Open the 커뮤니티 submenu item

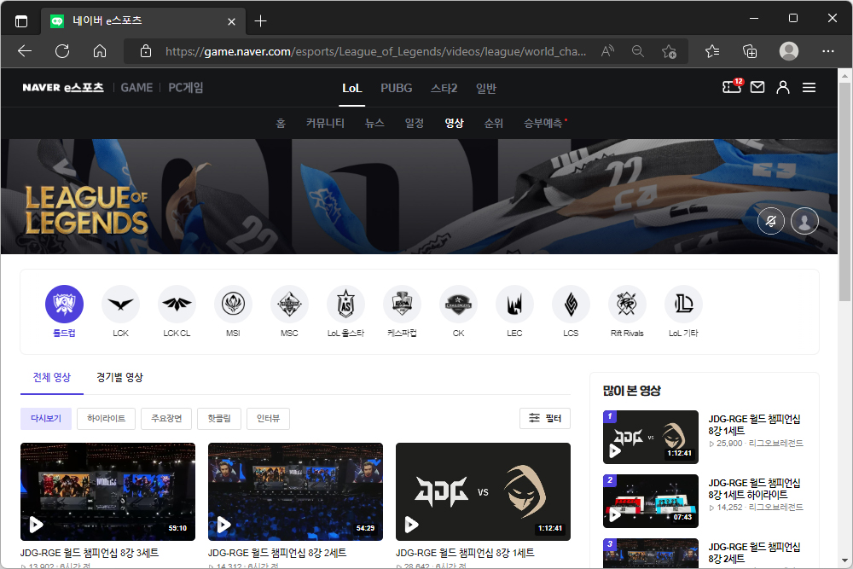tap(325, 123)
